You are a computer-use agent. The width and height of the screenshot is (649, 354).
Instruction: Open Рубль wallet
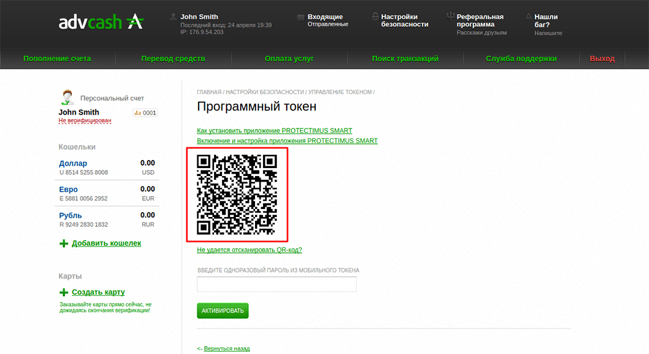point(70,216)
